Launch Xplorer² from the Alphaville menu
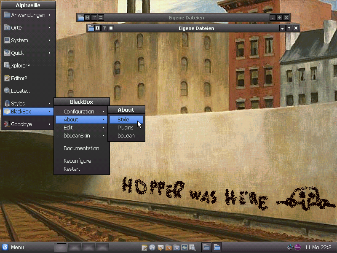 point(28,66)
